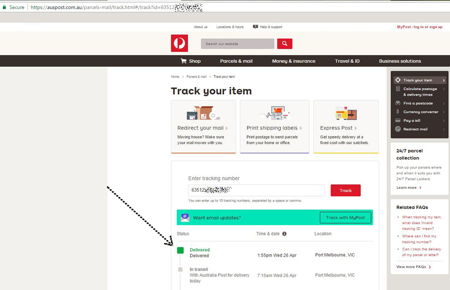Open the Can I track the delivery FAQ

(421, 252)
